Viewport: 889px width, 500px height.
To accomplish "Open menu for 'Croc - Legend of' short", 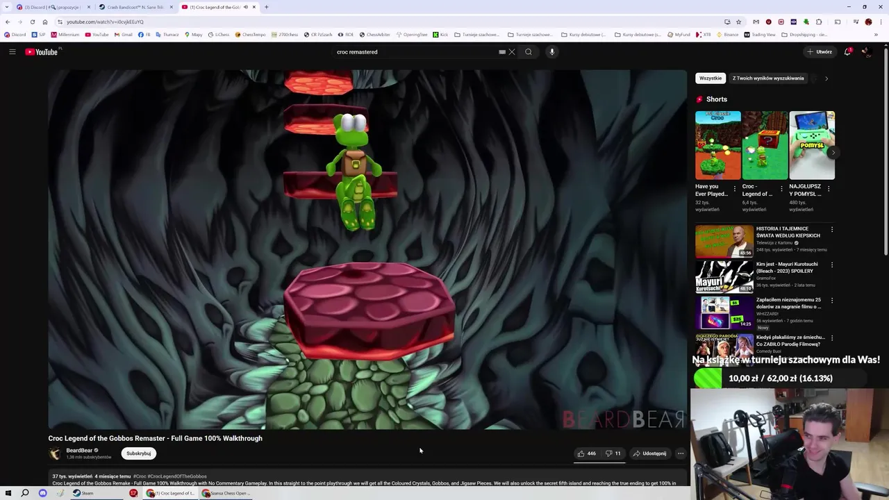I will coord(781,188).
